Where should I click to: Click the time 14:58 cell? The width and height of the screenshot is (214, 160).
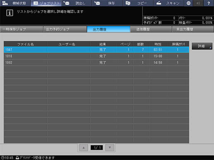click(x=158, y=63)
